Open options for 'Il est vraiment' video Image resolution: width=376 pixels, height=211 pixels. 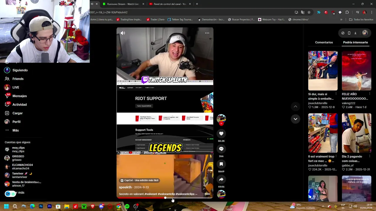coord(336,156)
